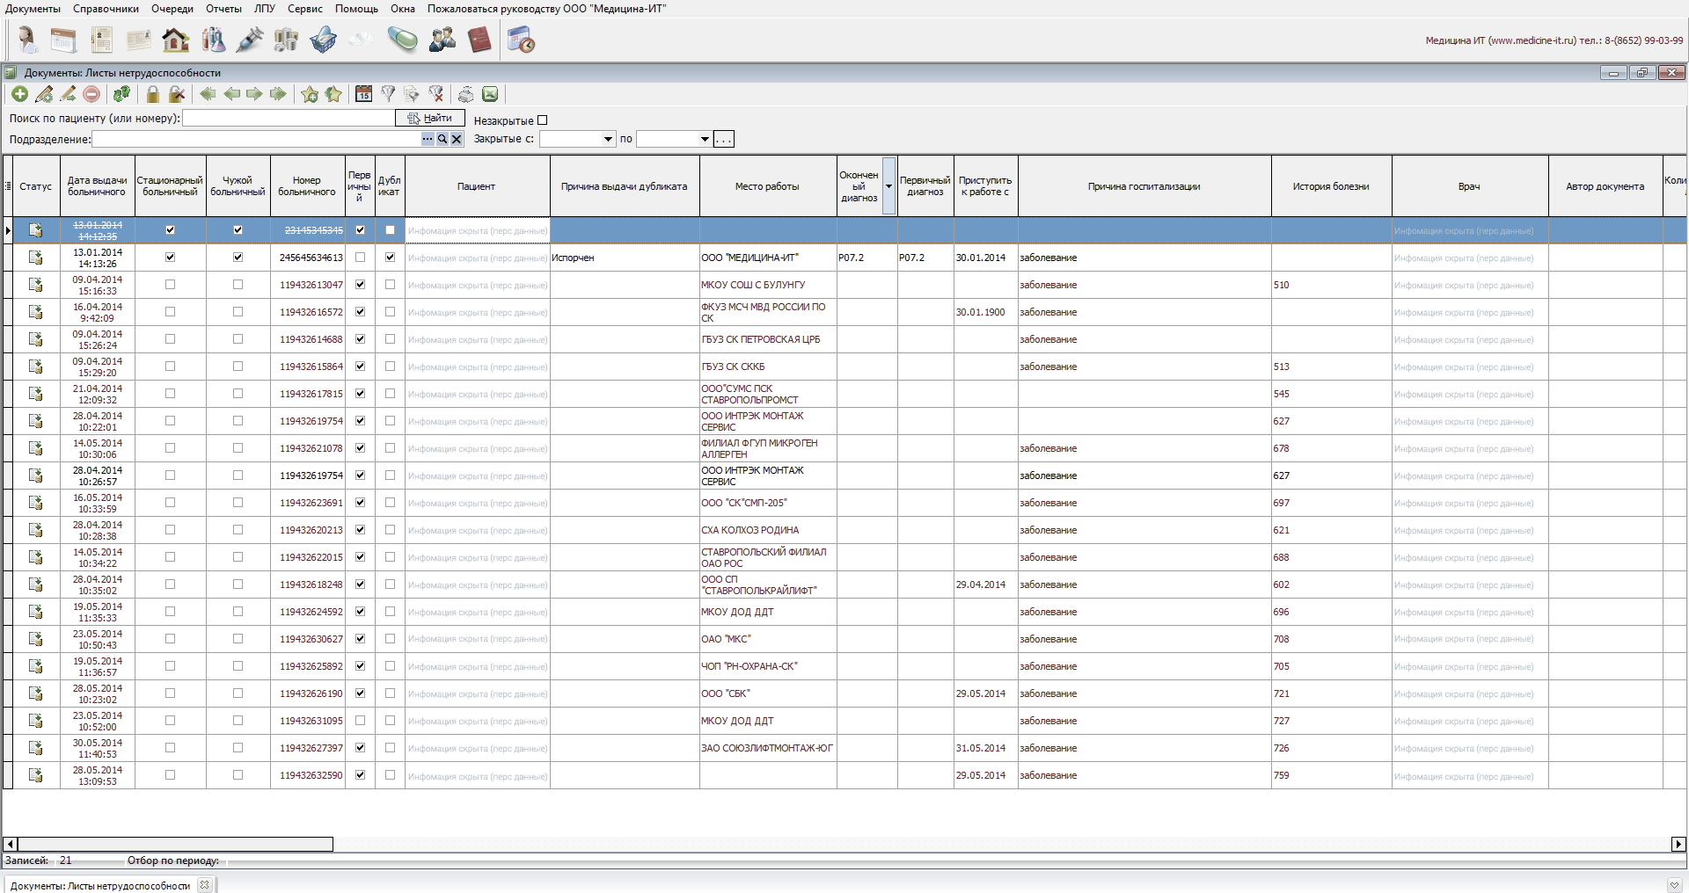This screenshot has height=893, width=1689.
Task: Focus the Подразделение input field
Action: click(256, 139)
